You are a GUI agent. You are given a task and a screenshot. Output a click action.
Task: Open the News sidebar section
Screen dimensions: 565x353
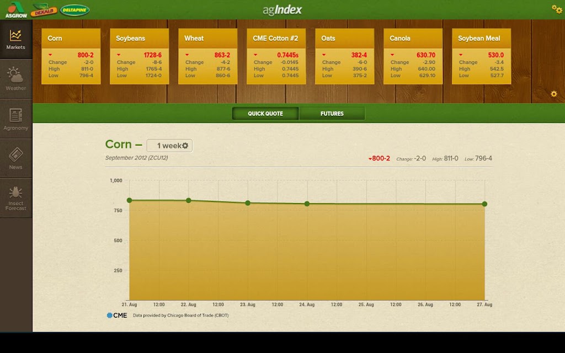click(x=16, y=158)
